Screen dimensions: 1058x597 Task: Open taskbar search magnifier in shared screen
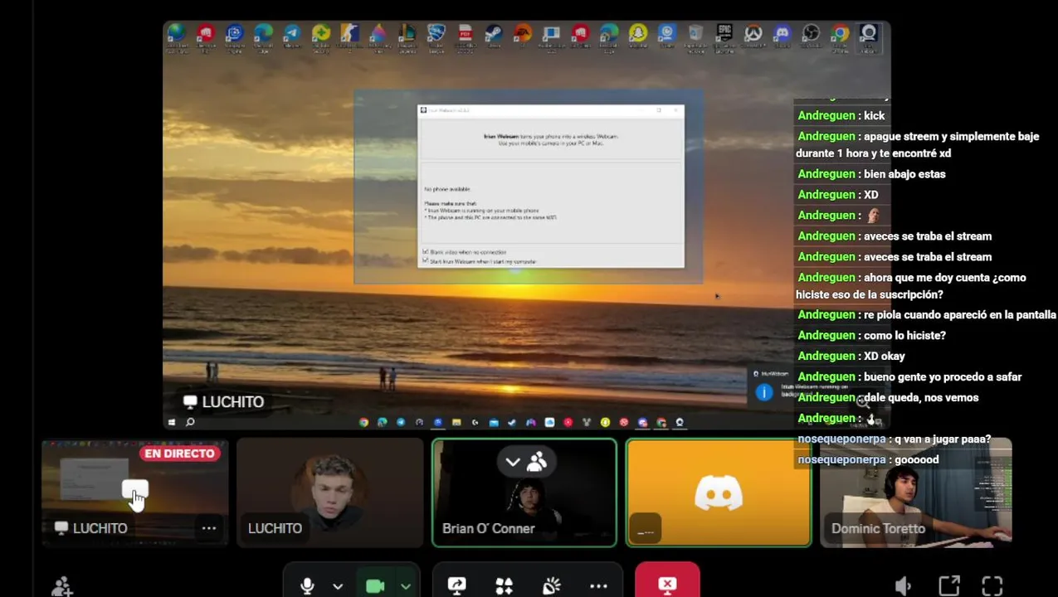pyautogui.click(x=190, y=422)
